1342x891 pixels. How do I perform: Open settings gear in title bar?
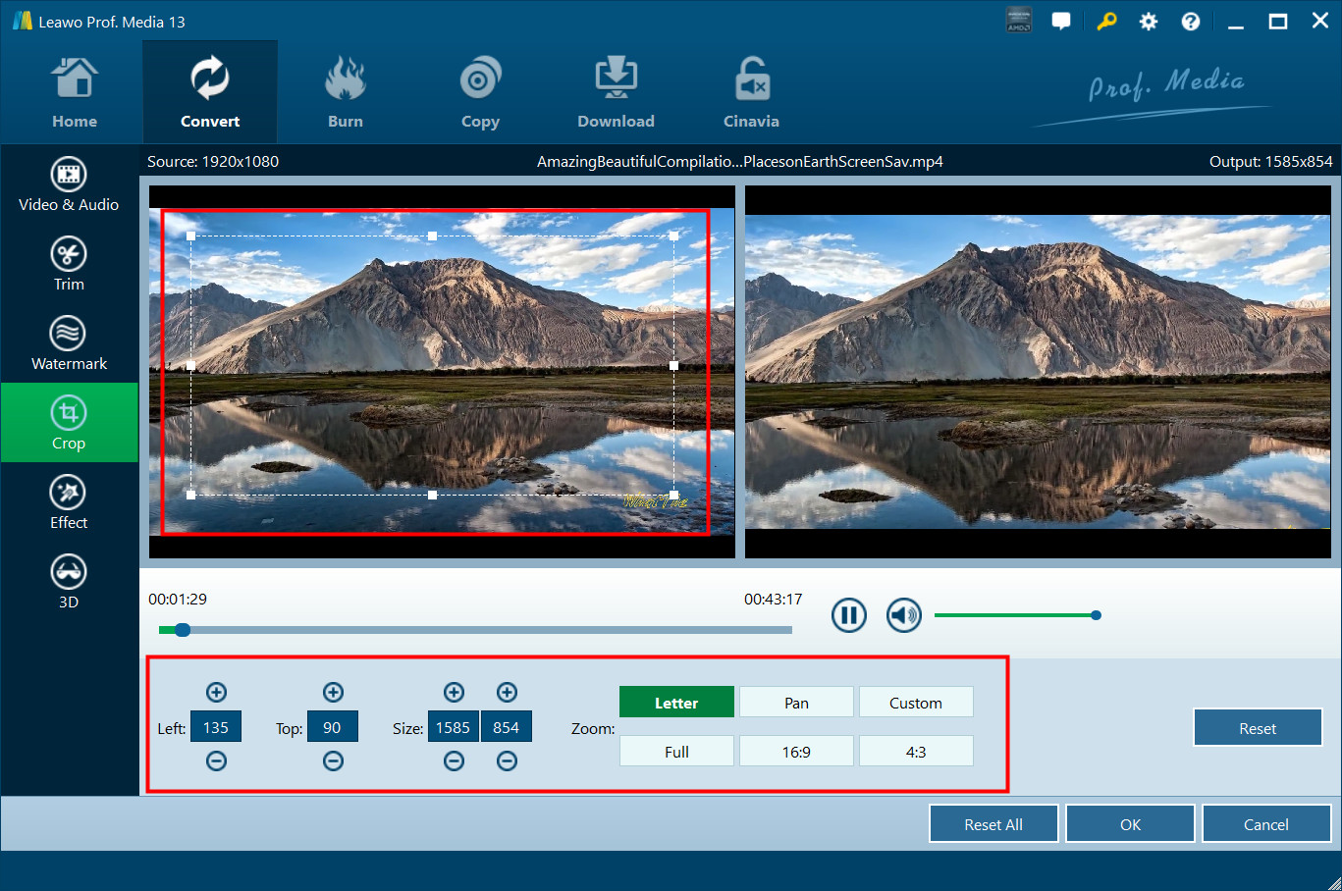1148,22
